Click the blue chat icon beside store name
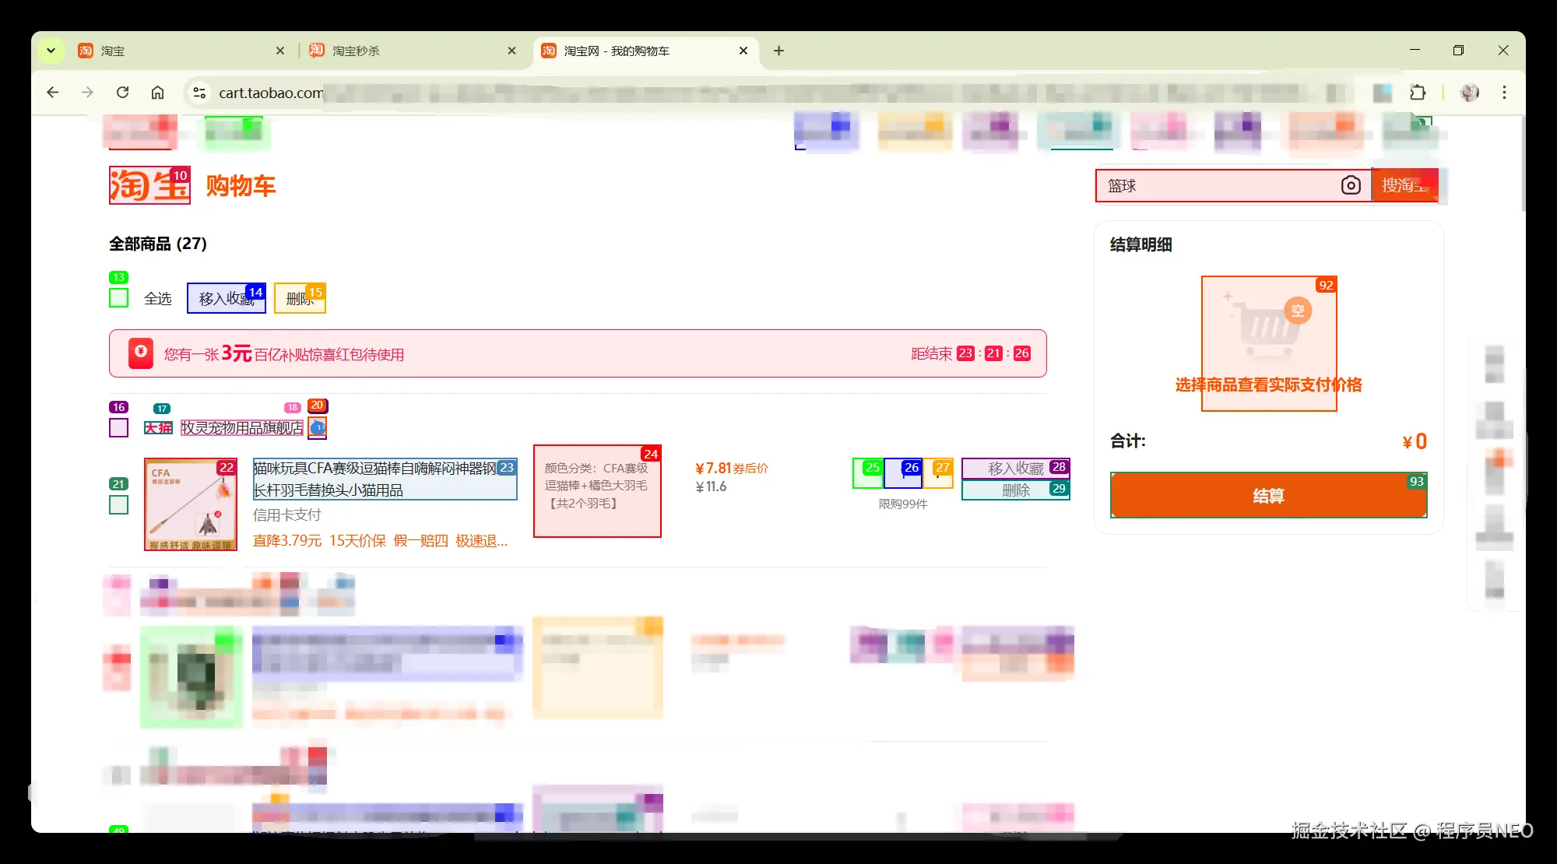Screen dimensions: 1557x864 pyautogui.click(x=318, y=427)
